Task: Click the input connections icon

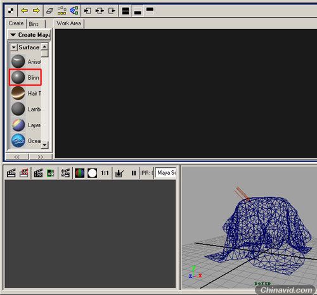Action: click(x=87, y=11)
